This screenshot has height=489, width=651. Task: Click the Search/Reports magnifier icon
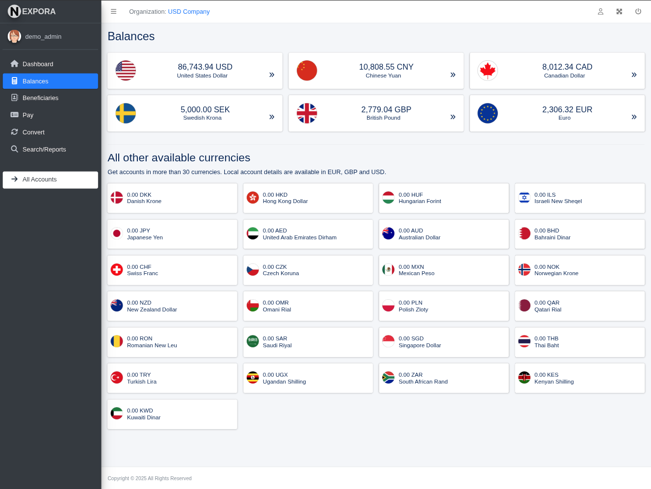coord(15,149)
